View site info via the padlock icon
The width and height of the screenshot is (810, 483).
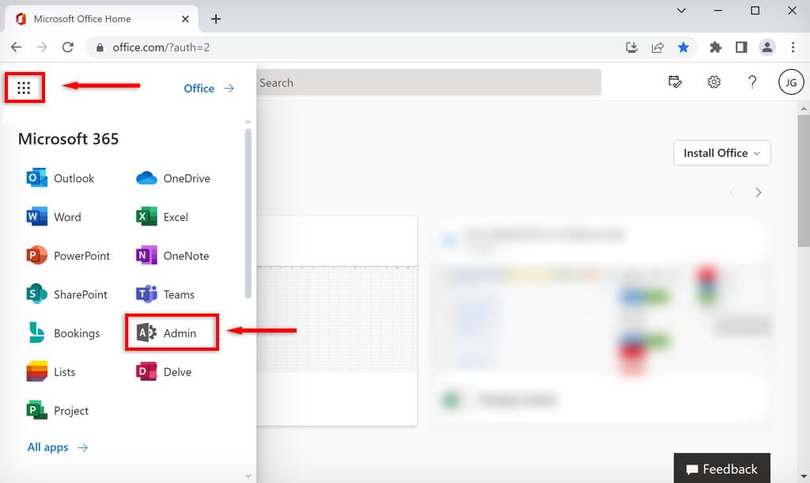tap(100, 48)
